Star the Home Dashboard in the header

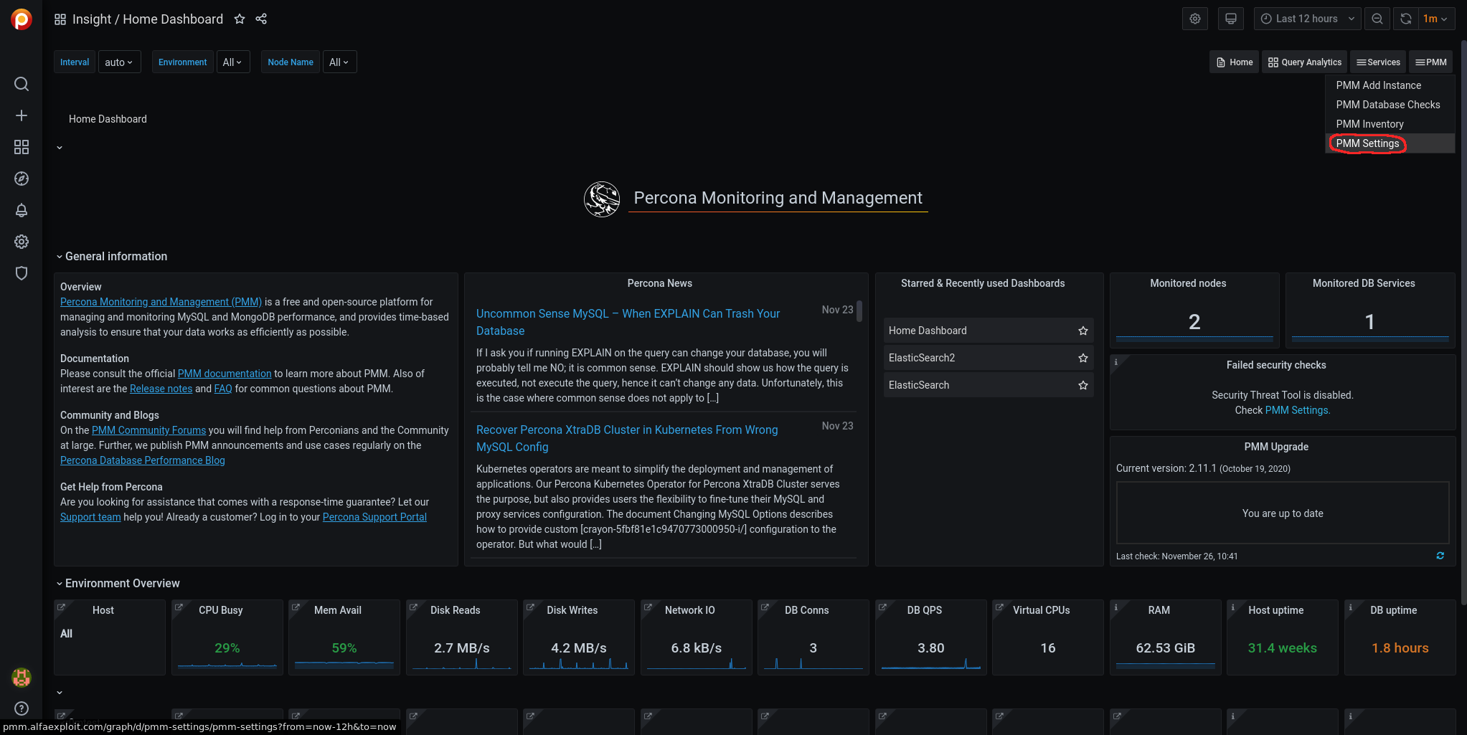pyautogui.click(x=240, y=19)
